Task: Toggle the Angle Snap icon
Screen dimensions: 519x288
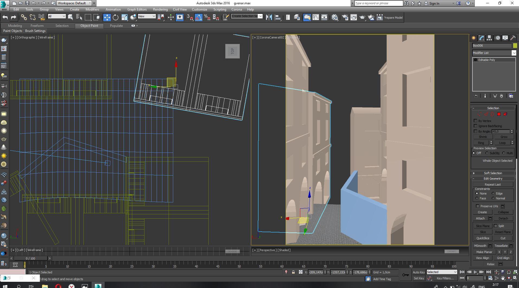Action: [x=198, y=18]
